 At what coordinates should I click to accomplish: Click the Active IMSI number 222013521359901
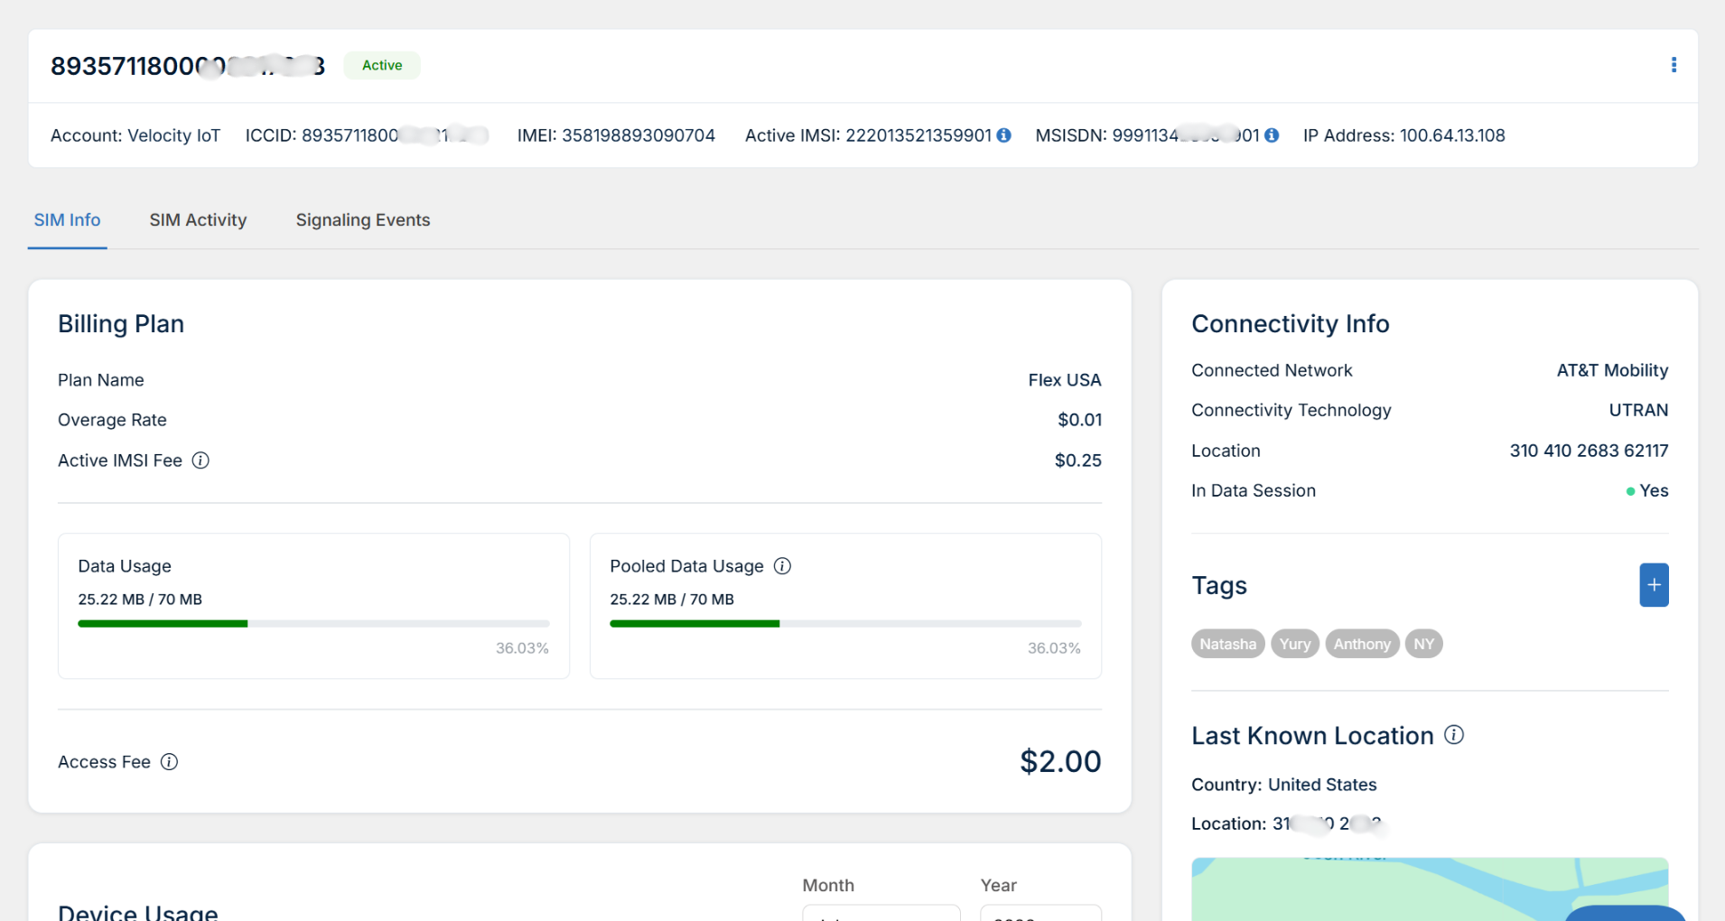[x=918, y=135]
